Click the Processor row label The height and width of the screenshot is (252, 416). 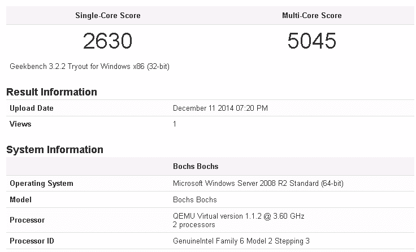click(x=27, y=220)
